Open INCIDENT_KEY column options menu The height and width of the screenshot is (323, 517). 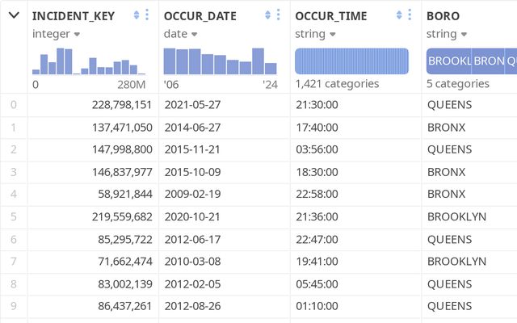[x=147, y=15]
